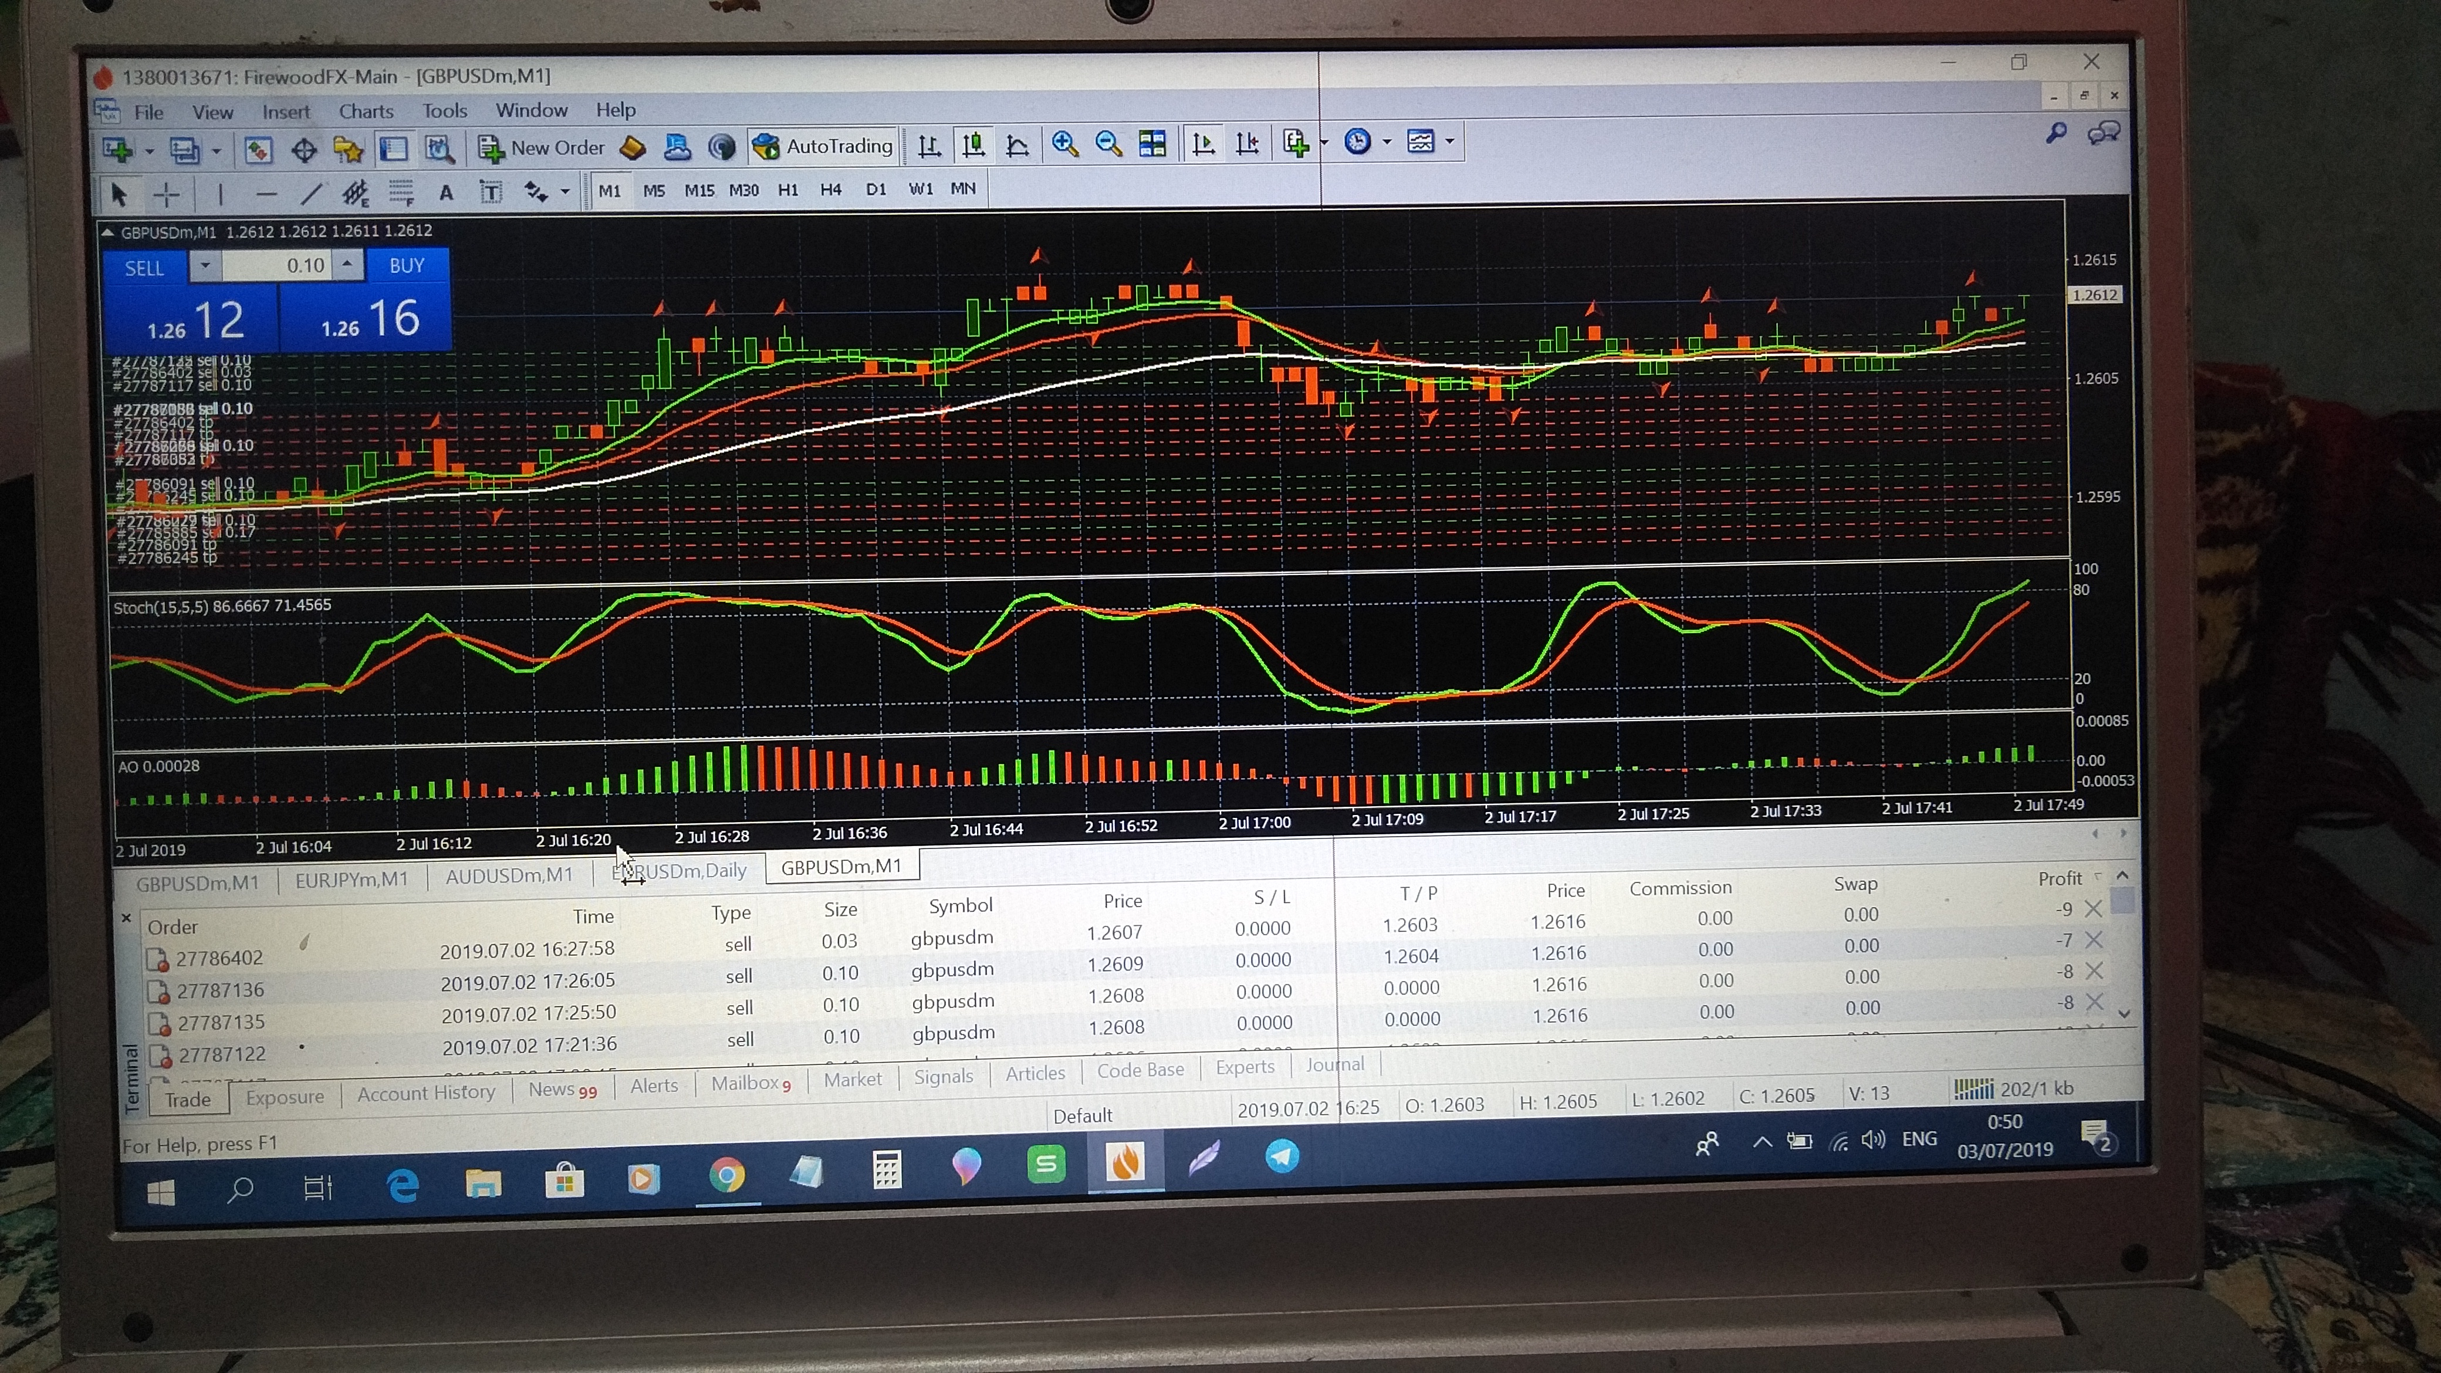Switch chart to candlestick mode
This screenshot has height=1373, width=2441.
coord(973,145)
